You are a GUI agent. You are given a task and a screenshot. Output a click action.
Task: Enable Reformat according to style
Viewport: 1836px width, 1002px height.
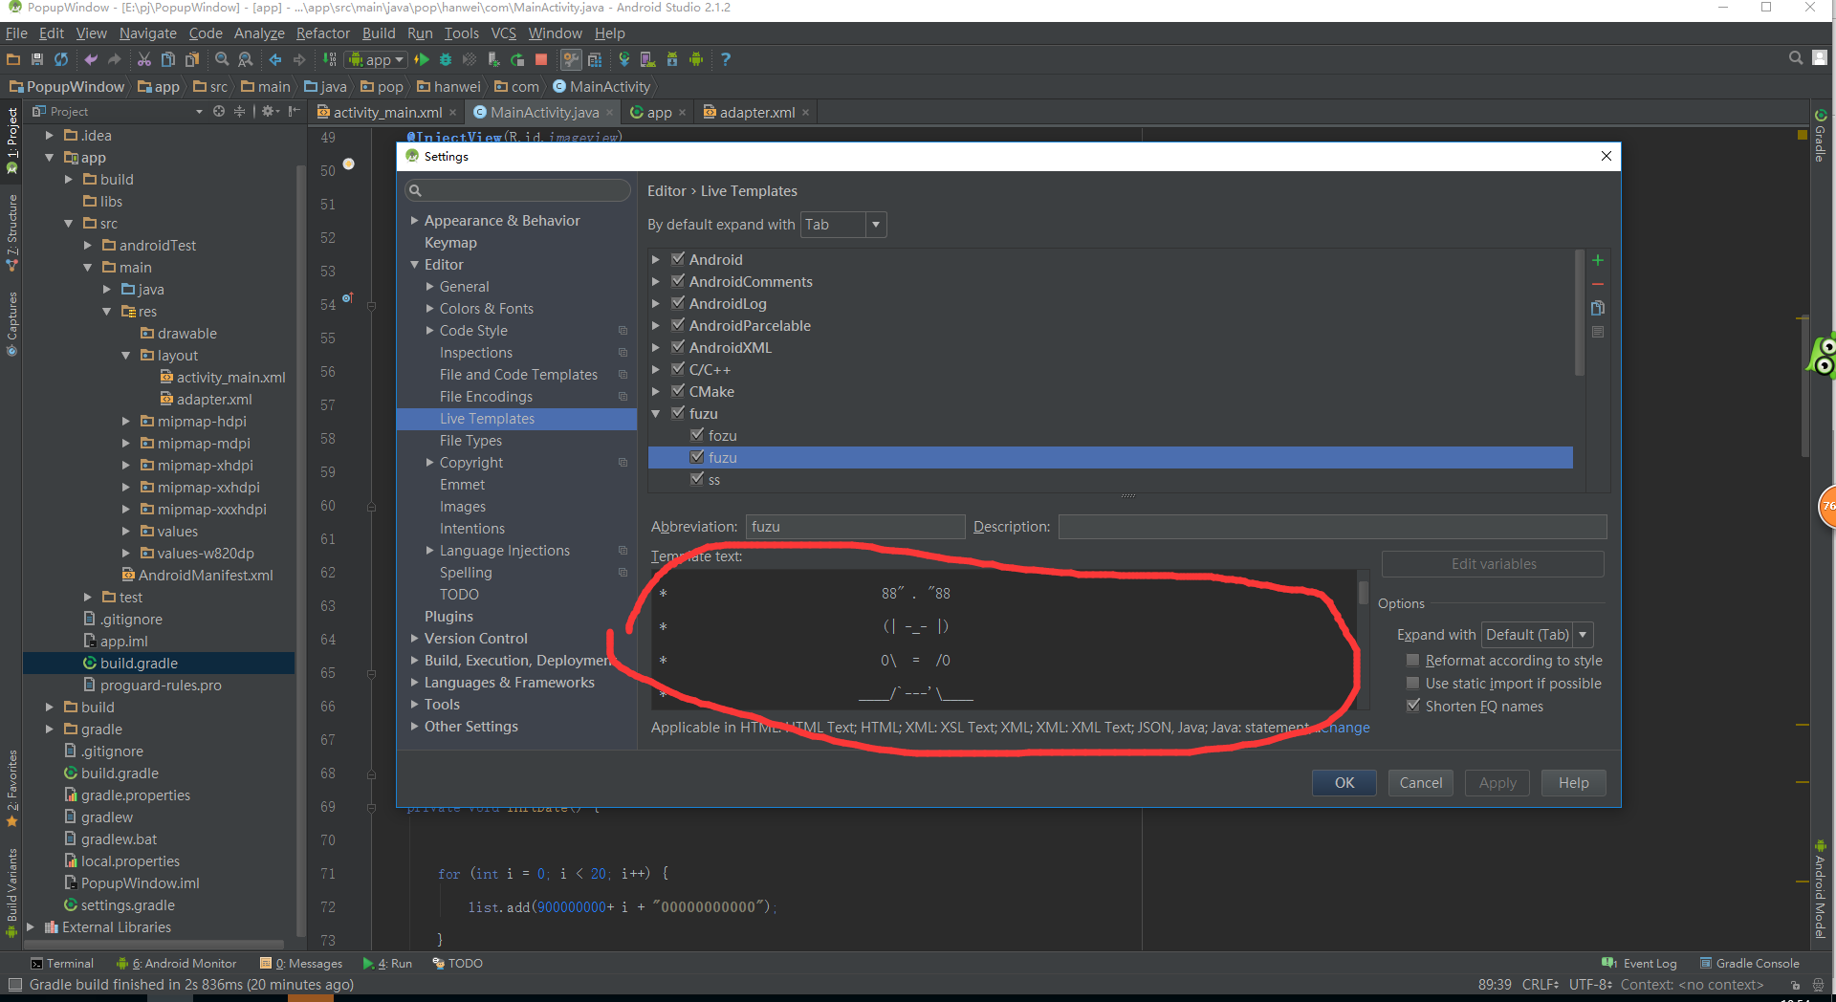(1412, 661)
